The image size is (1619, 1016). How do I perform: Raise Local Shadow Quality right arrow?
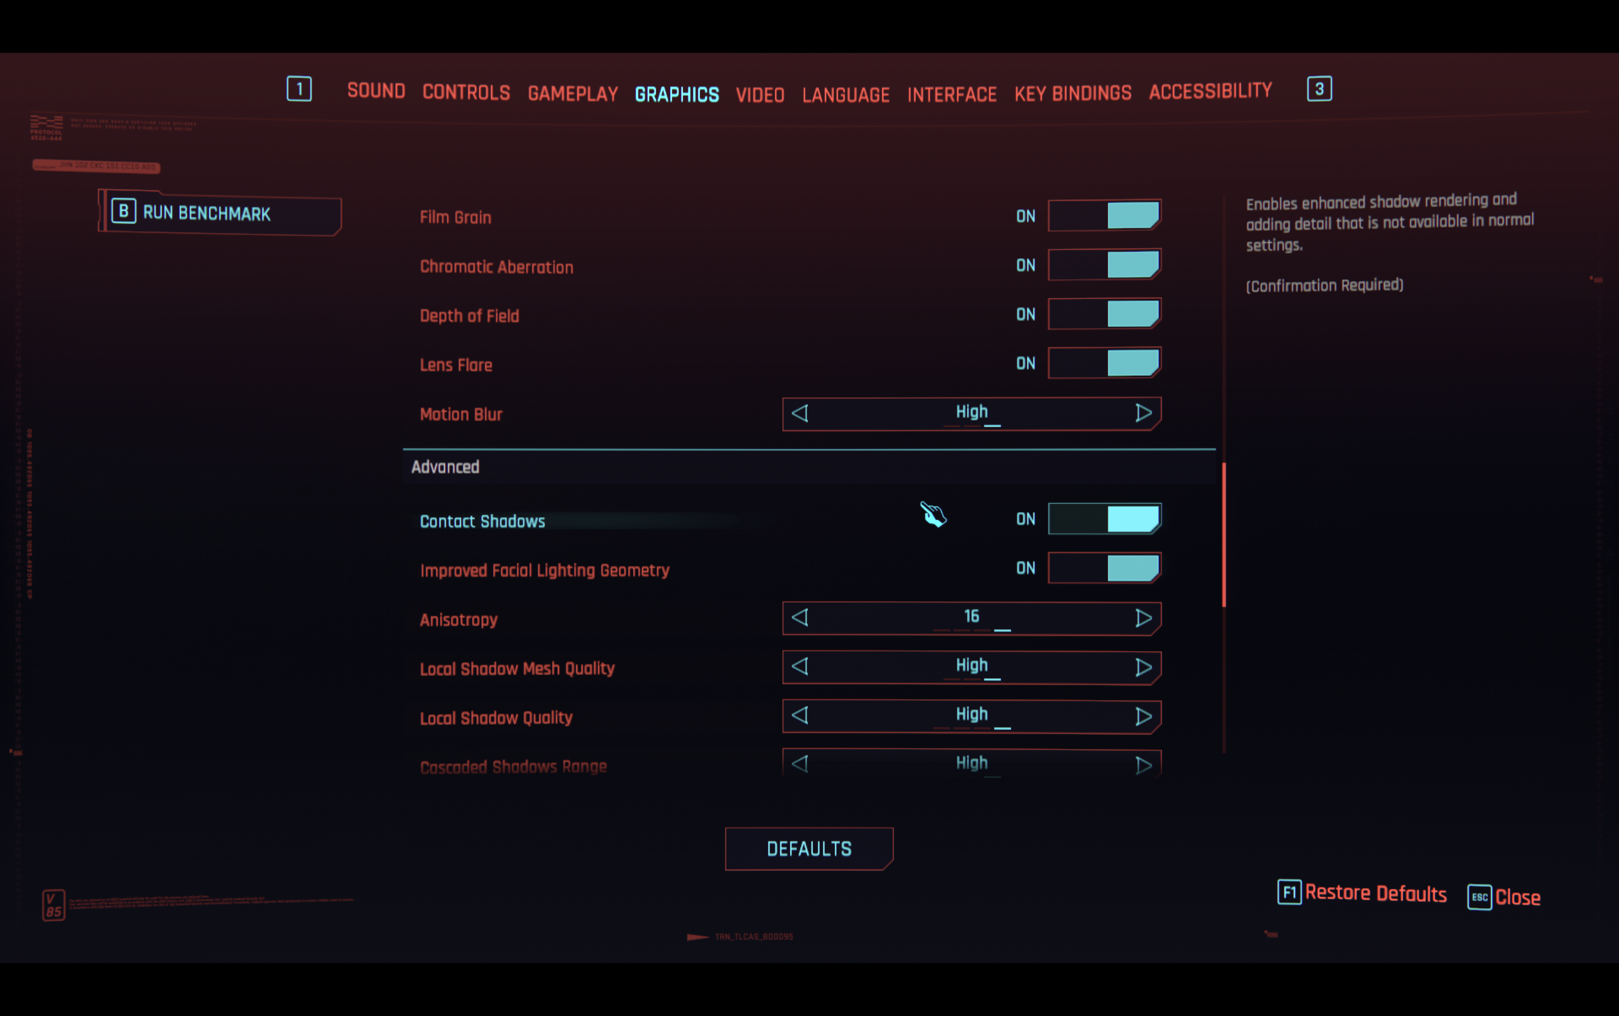(1143, 716)
